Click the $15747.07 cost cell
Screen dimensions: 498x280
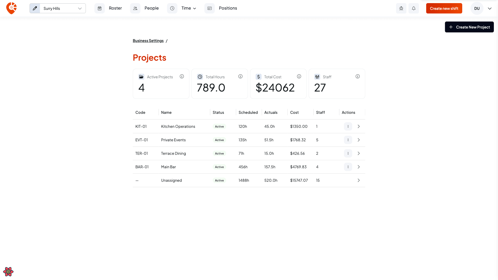click(x=299, y=180)
